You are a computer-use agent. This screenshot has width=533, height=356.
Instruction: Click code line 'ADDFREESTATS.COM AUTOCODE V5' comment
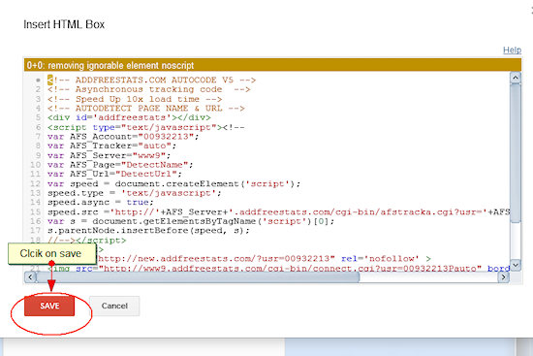(x=151, y=80)
